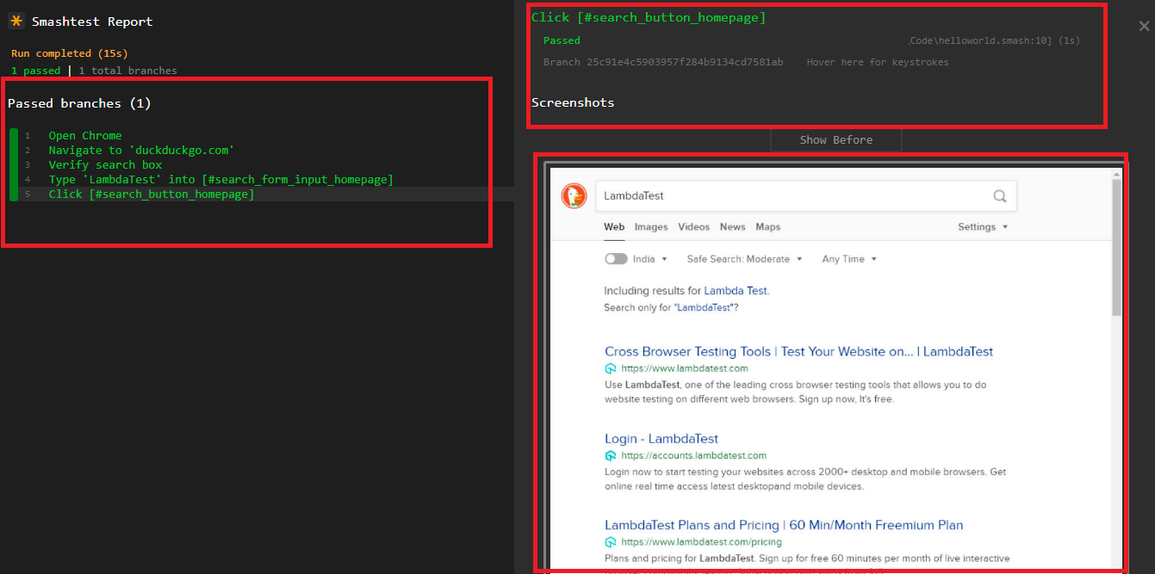Click the 'Passed branches (1)' heading

tap(79, 103)
